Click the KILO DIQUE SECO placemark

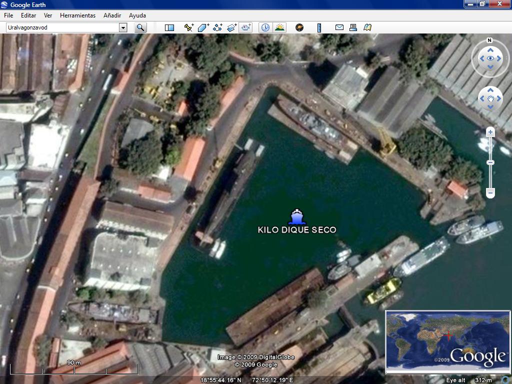click(x=296, y=217)
